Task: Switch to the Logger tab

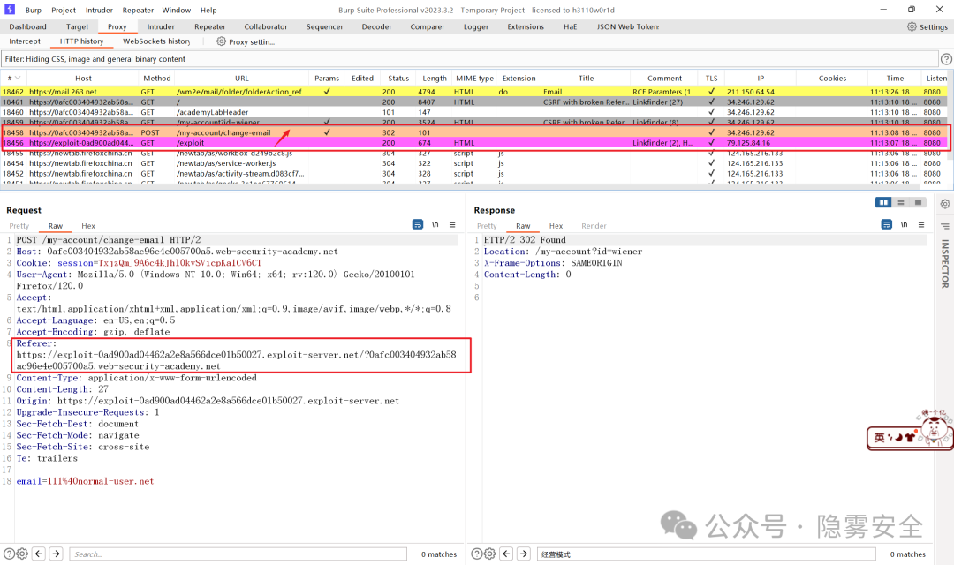Action: pos(475,26)
